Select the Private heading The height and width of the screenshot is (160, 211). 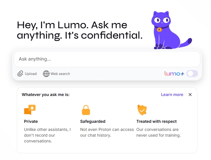coord(31,121)
